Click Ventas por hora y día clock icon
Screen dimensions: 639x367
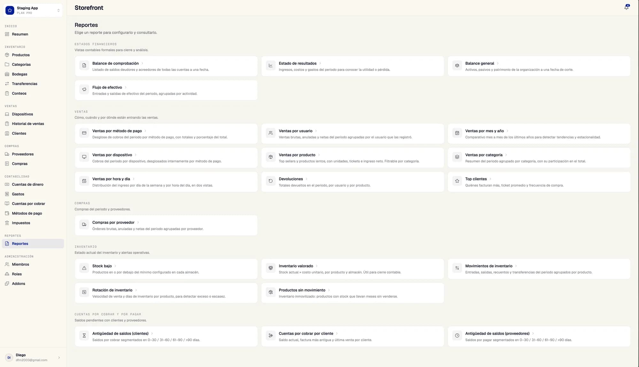[x=84, y=181]
